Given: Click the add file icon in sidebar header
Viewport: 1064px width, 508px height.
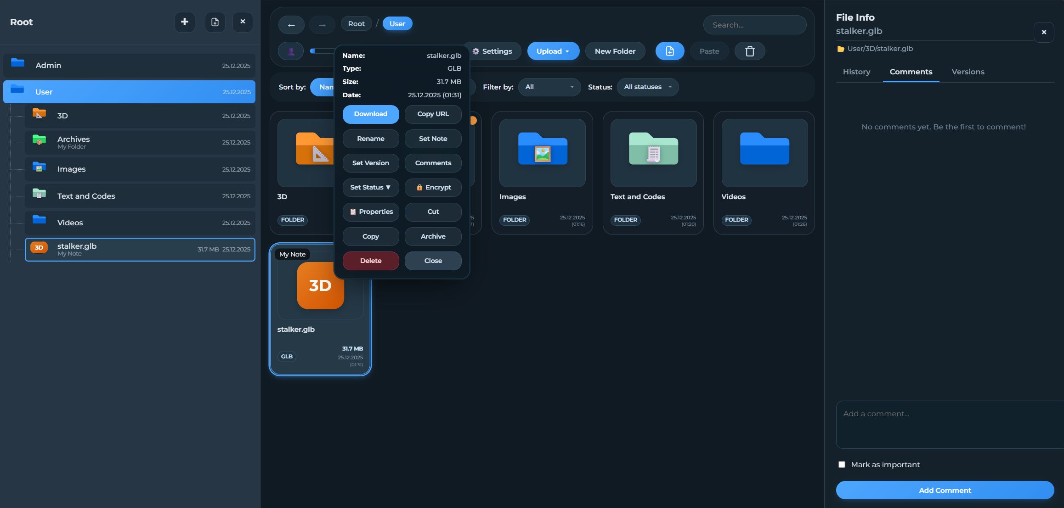Looking at the screenshot, I should point(215,22).
